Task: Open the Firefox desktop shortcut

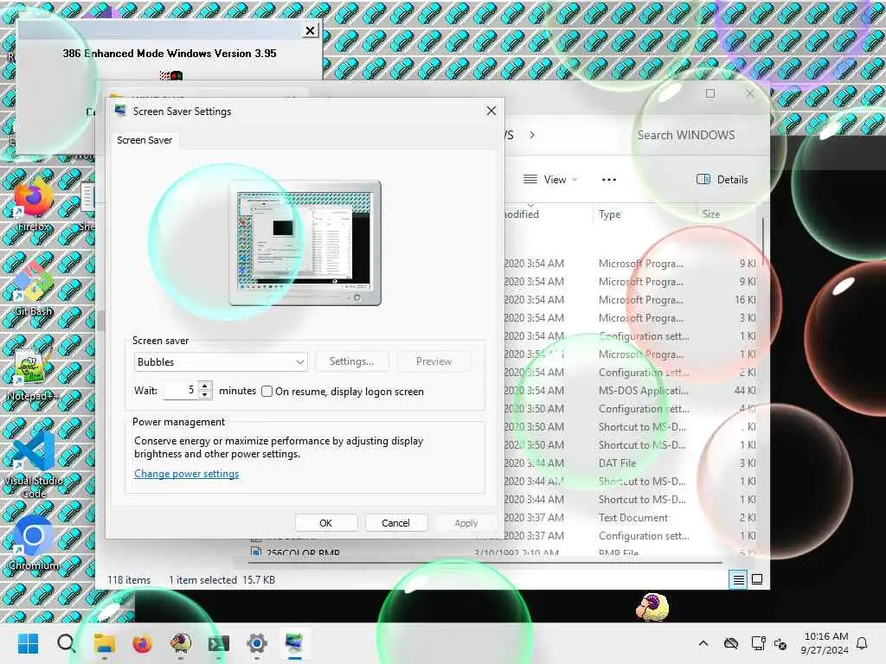Action: [x=34, y=203]
